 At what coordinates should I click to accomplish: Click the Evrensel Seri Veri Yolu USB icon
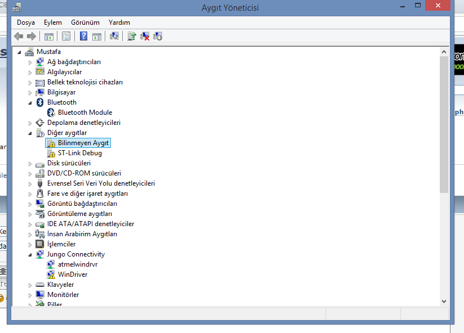[40, 183]
